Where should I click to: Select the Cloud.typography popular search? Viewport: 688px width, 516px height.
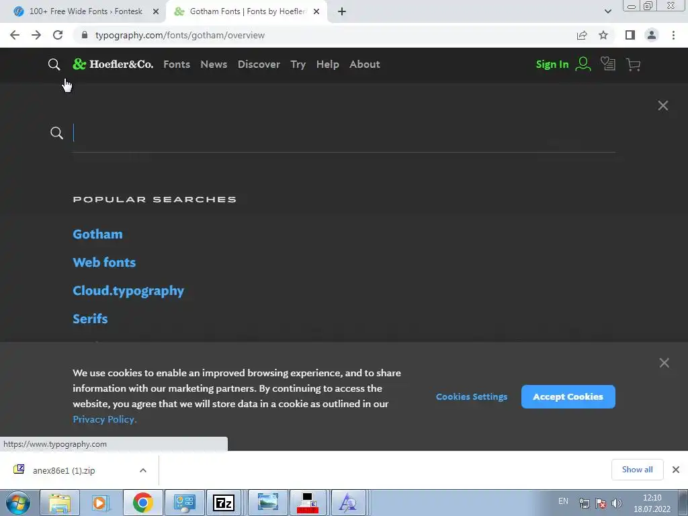pos(128,291)
